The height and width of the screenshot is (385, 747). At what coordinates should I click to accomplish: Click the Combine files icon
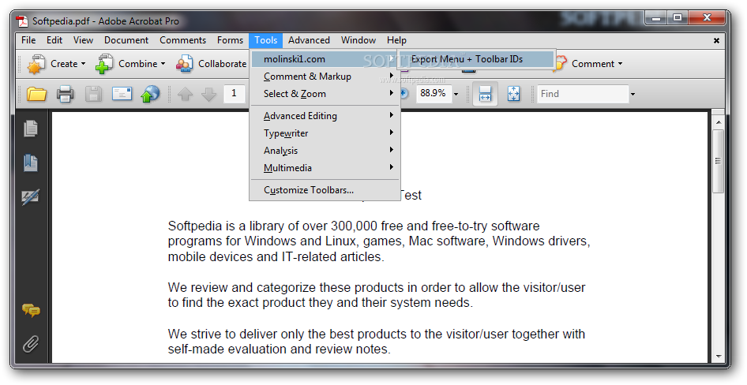coord(104,64)
